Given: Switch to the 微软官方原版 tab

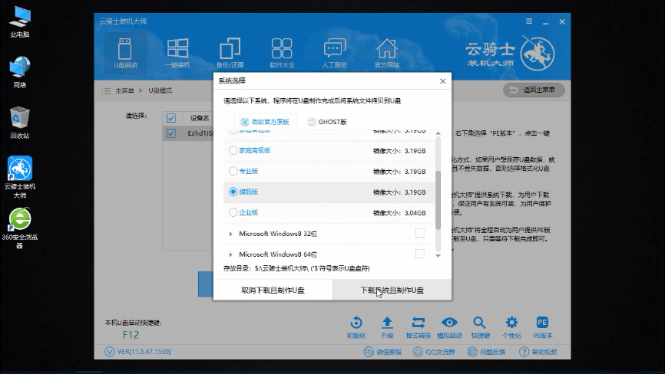Looking at the screenshot, I should [x=265, y=122].
